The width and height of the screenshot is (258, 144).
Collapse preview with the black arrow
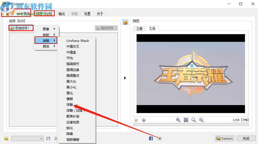[x=125, y=78]
